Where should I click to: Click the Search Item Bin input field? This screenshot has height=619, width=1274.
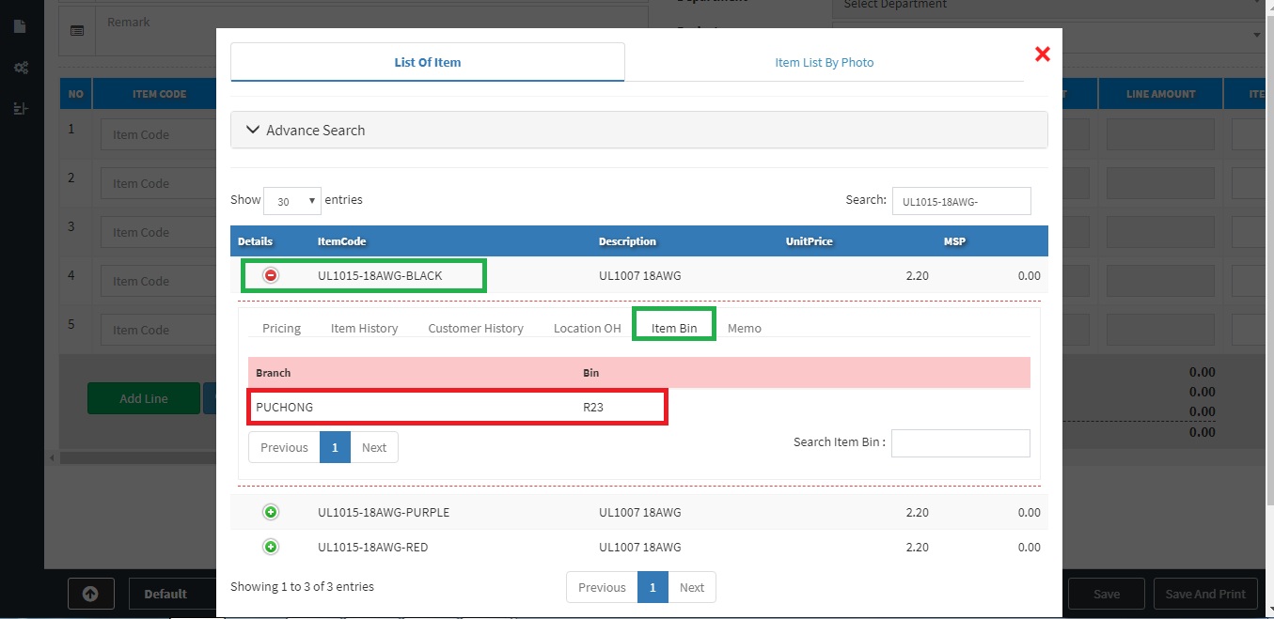click(x=960, y=443)
